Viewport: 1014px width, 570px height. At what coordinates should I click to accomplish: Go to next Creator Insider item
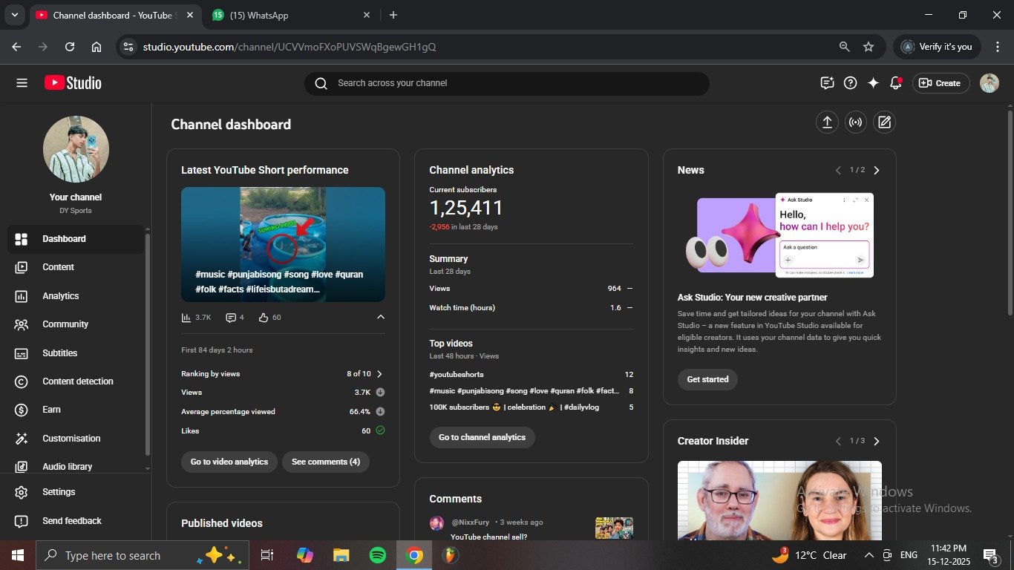[x=877, y=442]
